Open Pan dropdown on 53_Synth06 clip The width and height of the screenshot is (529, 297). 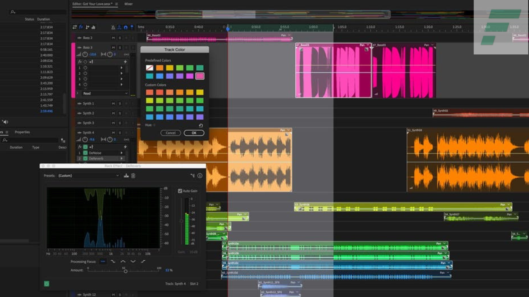click(x=505, y=205)
